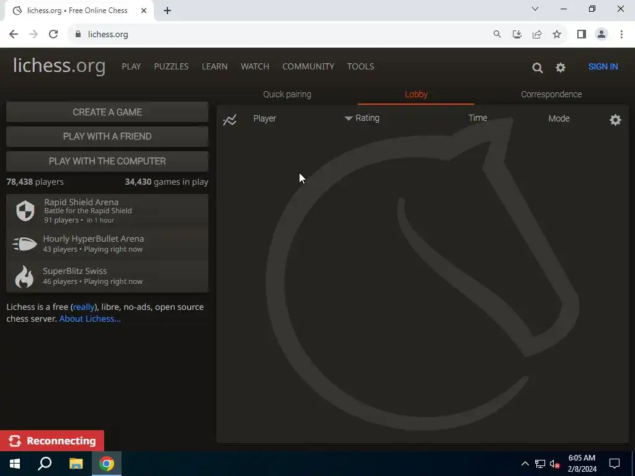Click the share page icon in address bar
The image size is (635, 476).
click(537, 35)
